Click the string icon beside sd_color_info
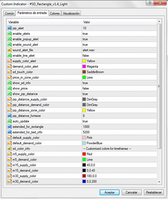 (10, 149)
